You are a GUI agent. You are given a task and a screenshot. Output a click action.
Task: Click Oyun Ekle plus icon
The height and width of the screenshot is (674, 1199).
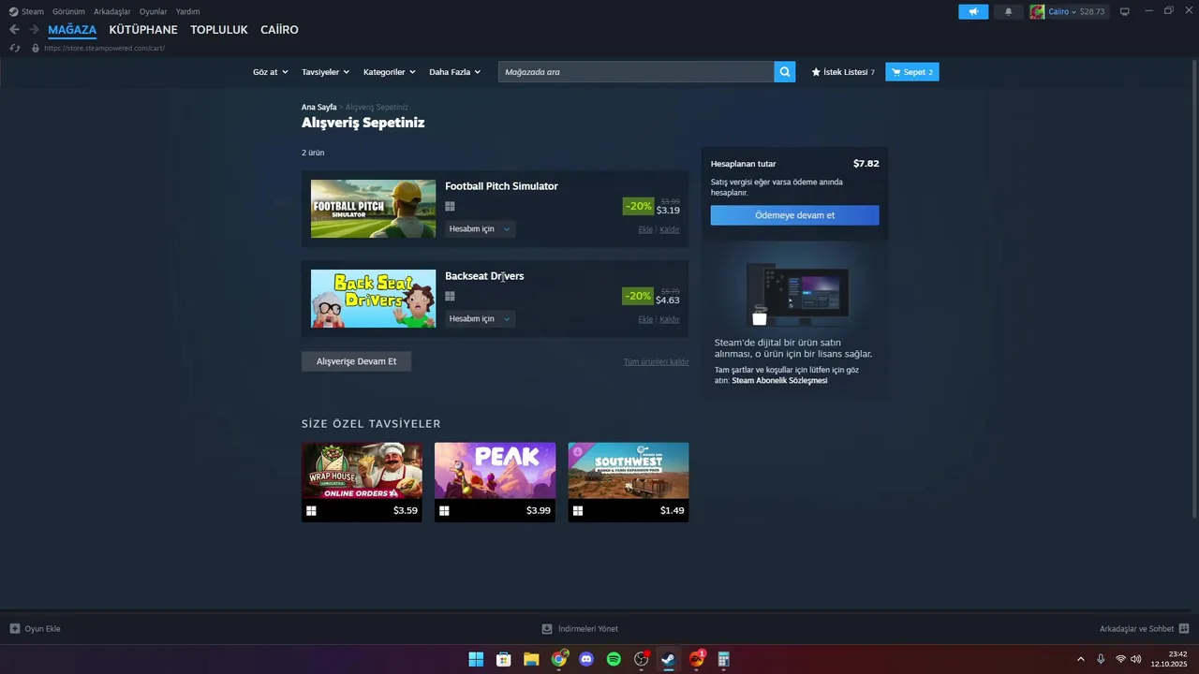(15, 629)
